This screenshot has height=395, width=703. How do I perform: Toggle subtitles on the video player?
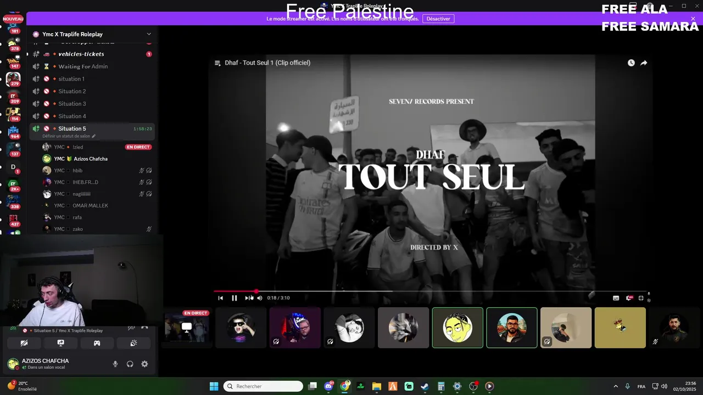[x=616, y=298]
